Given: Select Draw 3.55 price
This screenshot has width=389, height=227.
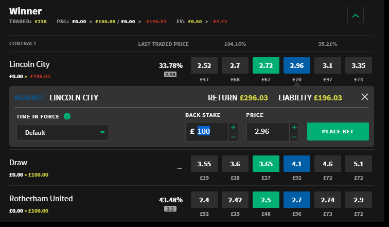Looking at the screenshot, I should pyautogui.click(x=204, y=164).
